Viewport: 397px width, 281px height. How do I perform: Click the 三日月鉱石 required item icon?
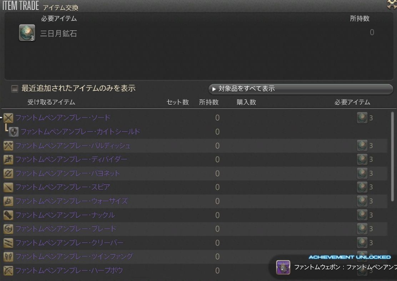[27, 33]
